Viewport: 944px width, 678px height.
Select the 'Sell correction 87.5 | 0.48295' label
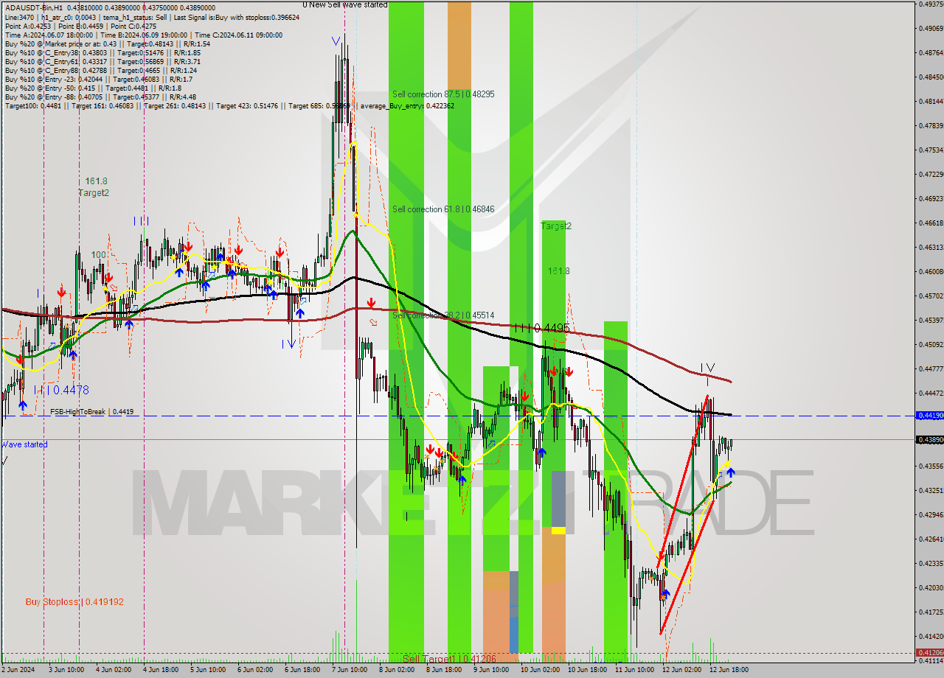click(443, 94)
